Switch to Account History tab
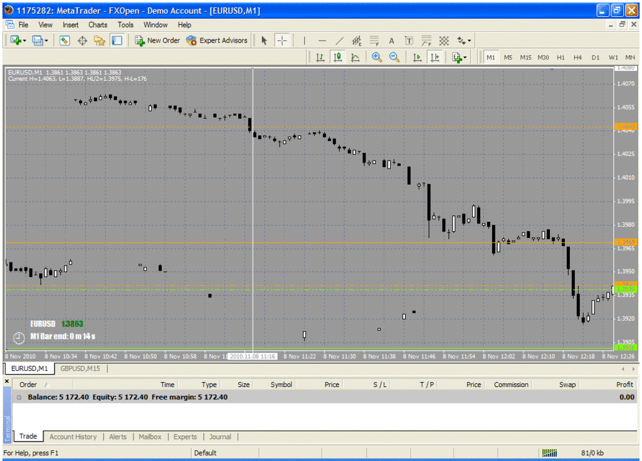This screenshot has height=461, width=642. (73, 437)
